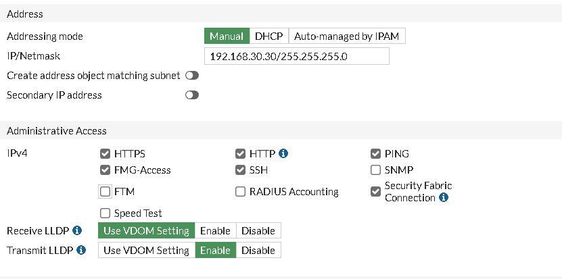
Task: Enable the Secondary IP address switch
Action: 192,95
